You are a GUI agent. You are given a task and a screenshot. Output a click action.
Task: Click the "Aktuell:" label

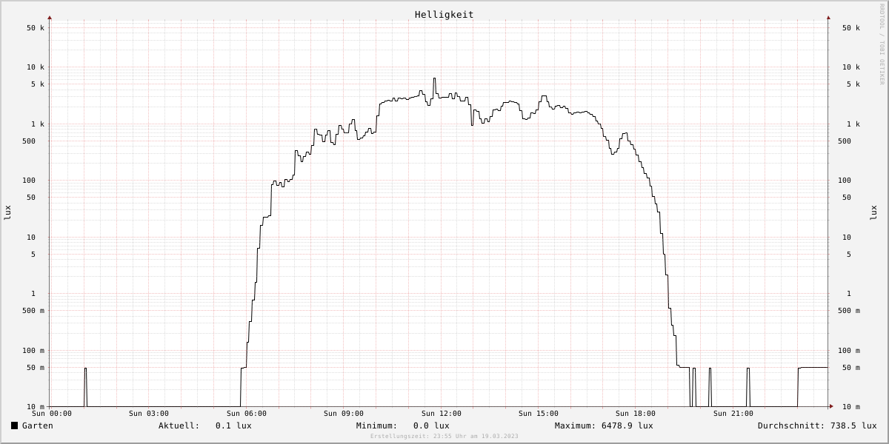point(179,425)
